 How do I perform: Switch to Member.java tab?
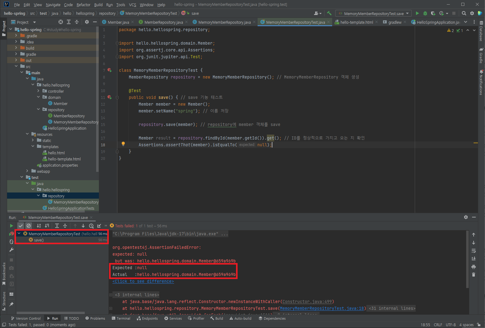pyautogui.click(x=118, y=22)
